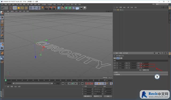Select the Live Selection arrow tool
171x100 pixels.
(x=11, y=8)
